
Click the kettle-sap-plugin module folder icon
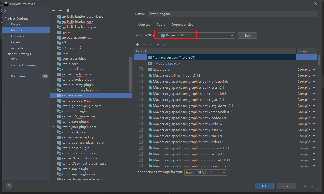(59, 169)
